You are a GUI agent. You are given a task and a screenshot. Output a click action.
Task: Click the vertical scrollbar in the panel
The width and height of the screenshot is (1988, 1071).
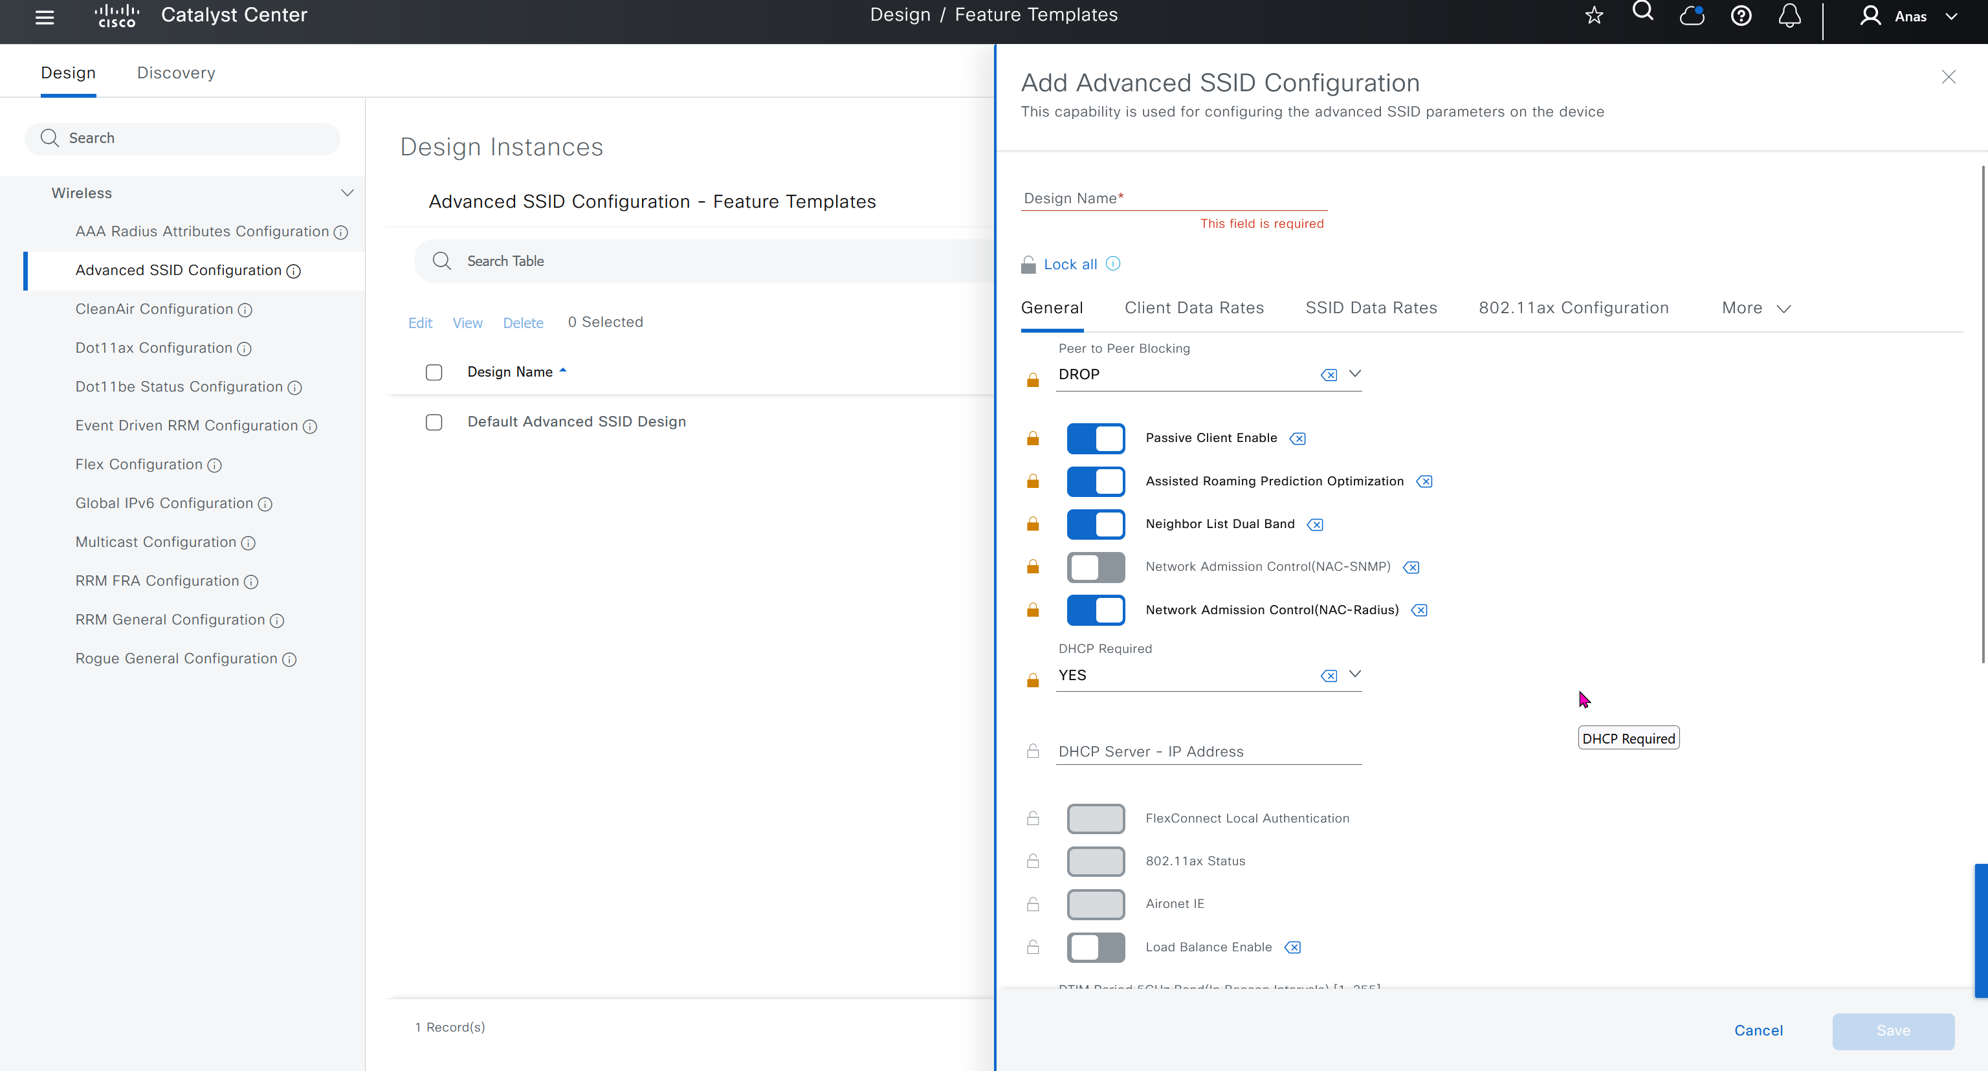click(x=1983, y=413)
